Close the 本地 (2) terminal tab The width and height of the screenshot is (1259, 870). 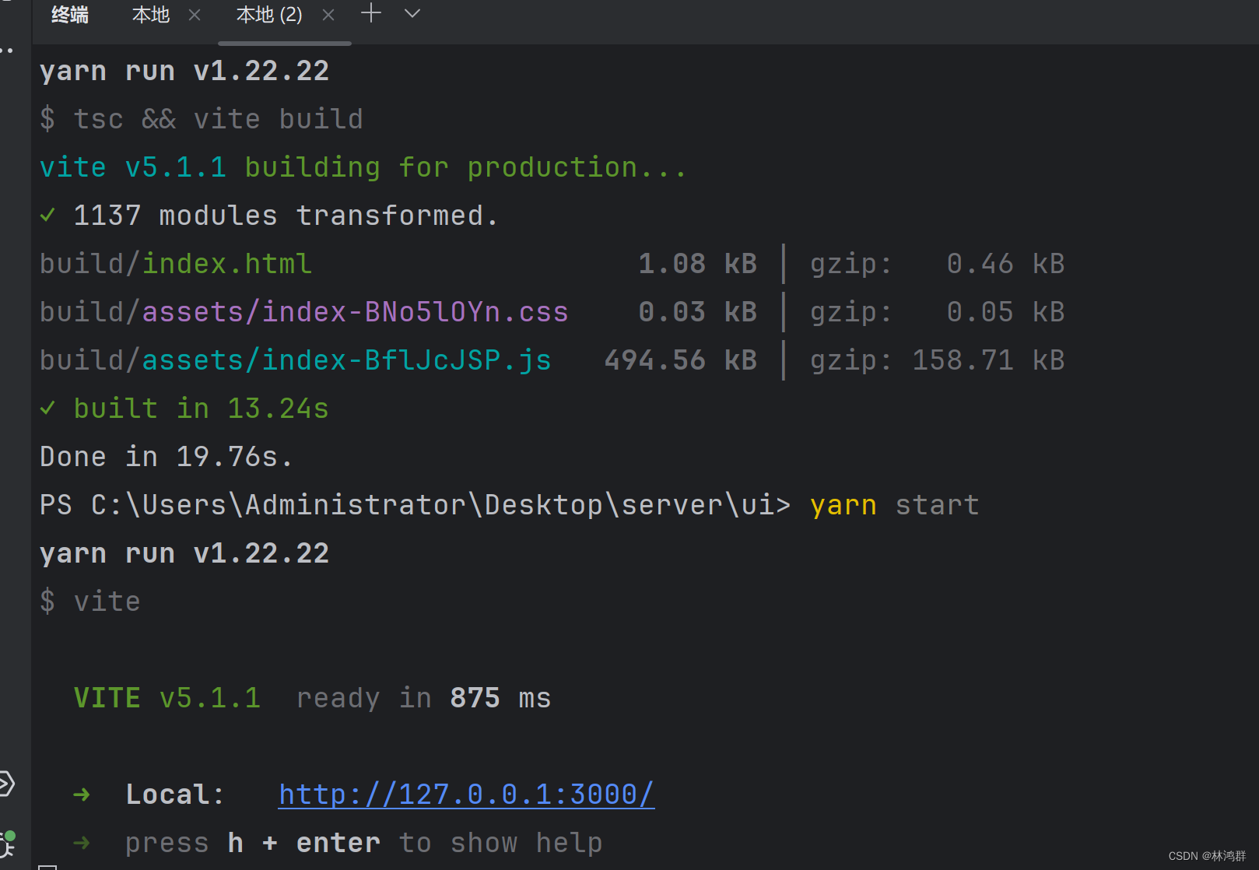(328, 15)
